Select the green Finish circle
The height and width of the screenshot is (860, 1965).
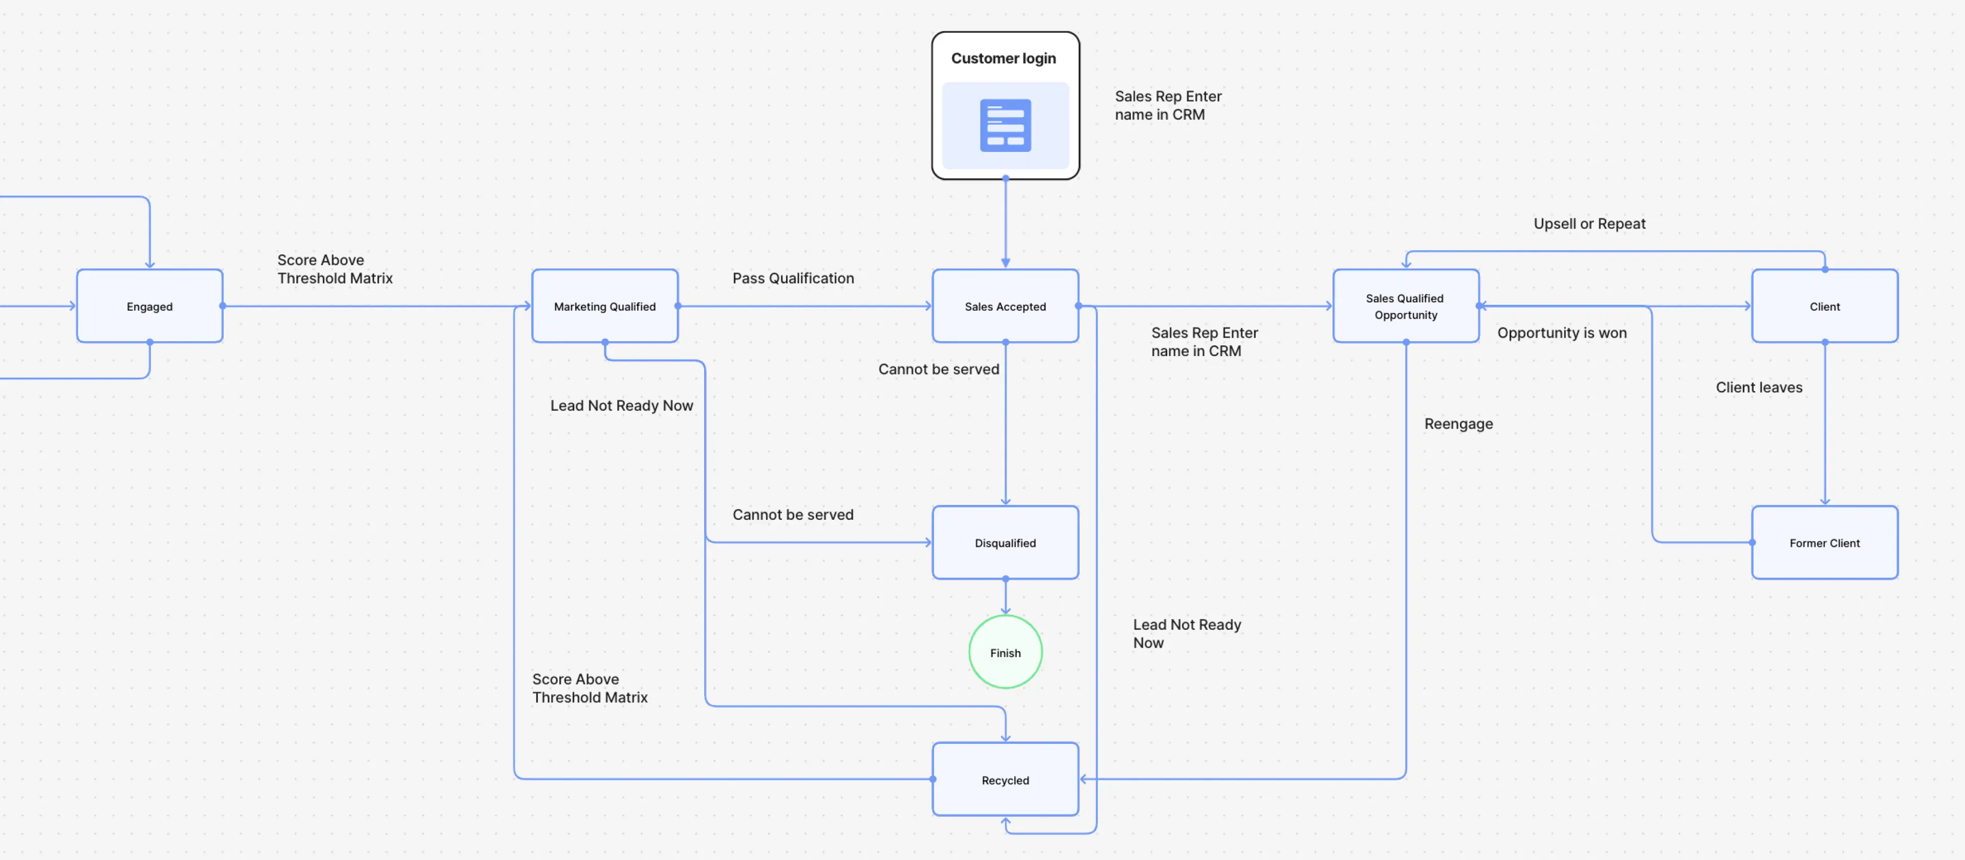coord(1005,652)
